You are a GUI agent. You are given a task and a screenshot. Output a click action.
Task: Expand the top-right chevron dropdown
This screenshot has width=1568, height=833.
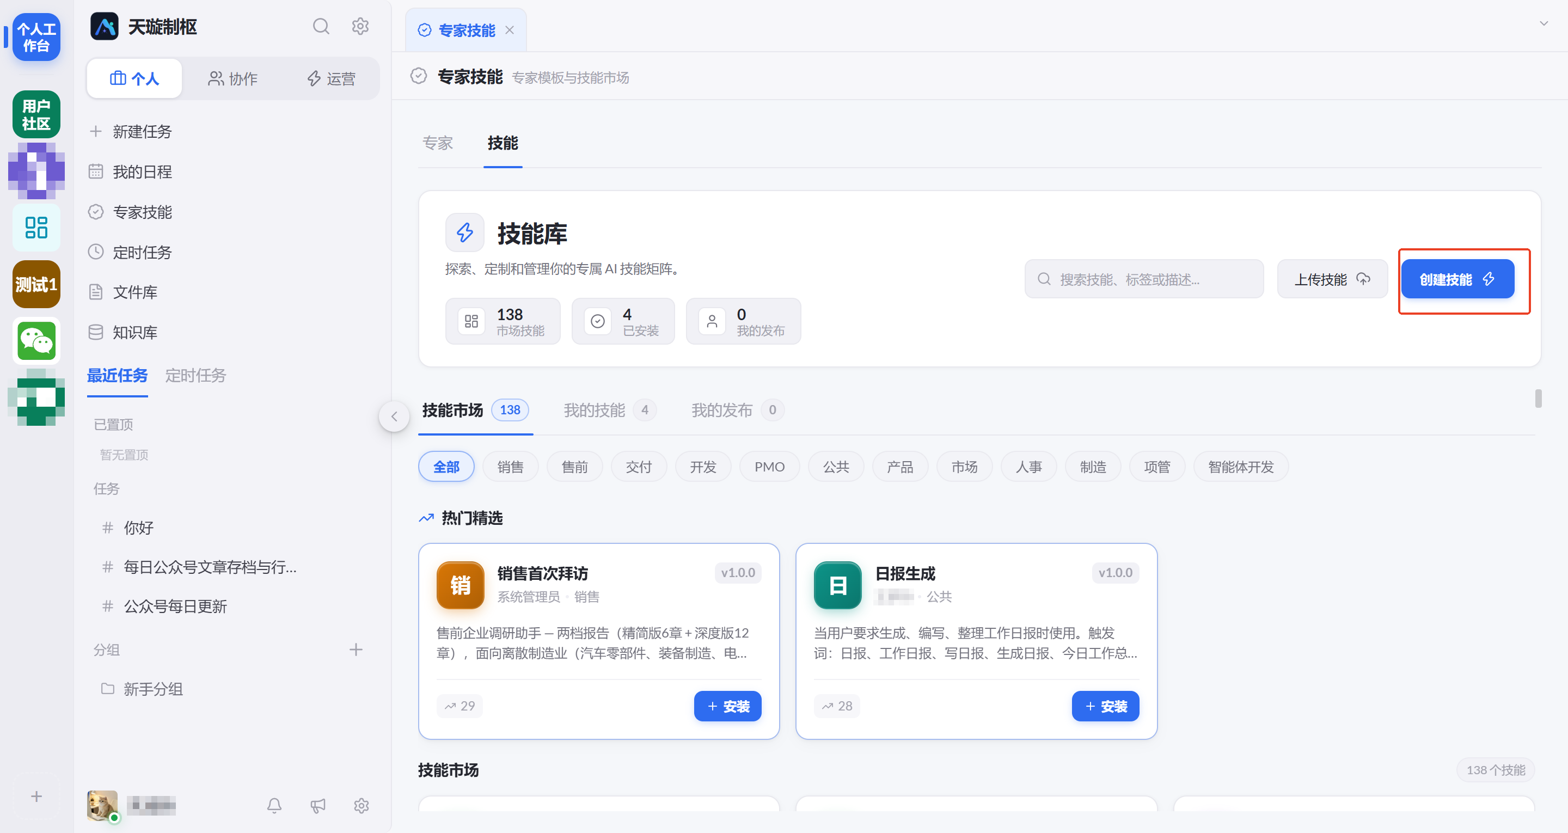pos(1544,23)
